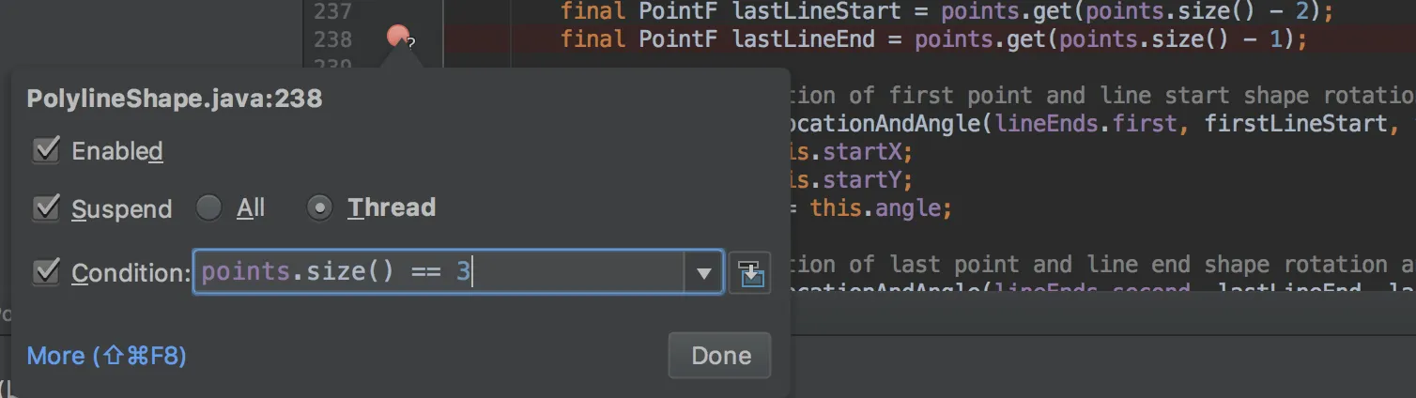
Task: Select the All suspend radio button
Action: click(x=208, y=207)
